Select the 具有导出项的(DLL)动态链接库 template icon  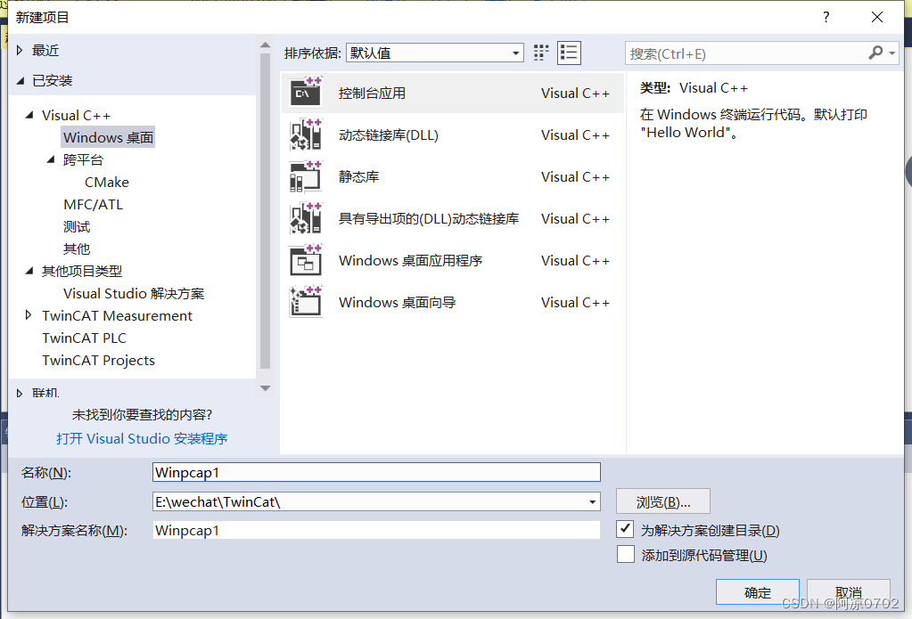click(306, 218)
